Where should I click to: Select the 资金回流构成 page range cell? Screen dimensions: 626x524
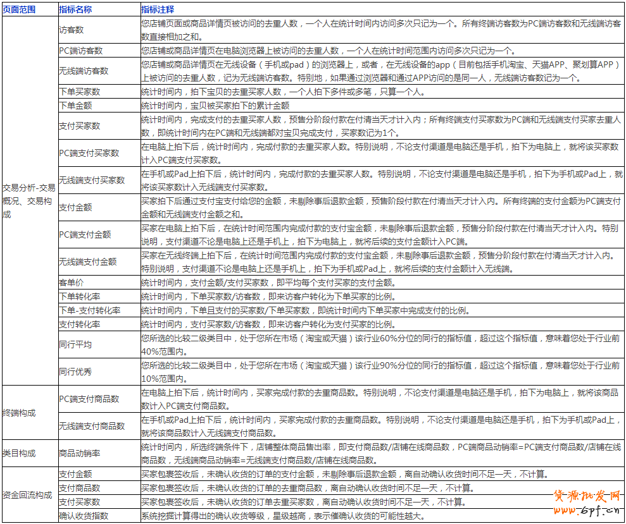click(30, 495)
